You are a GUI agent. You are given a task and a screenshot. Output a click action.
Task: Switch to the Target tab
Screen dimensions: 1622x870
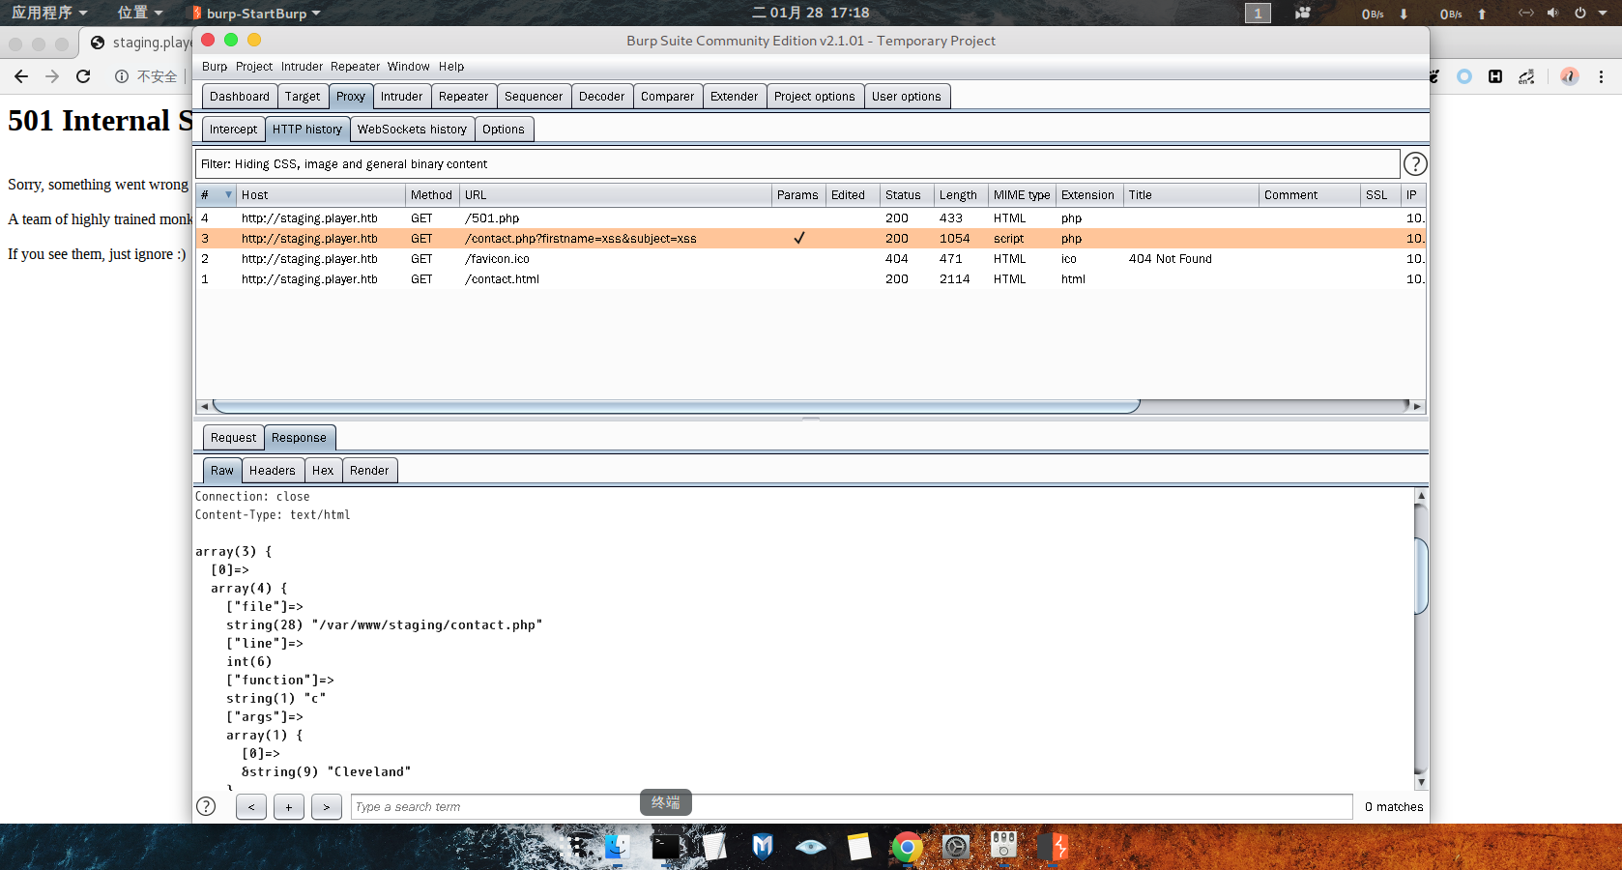(303, 97)
